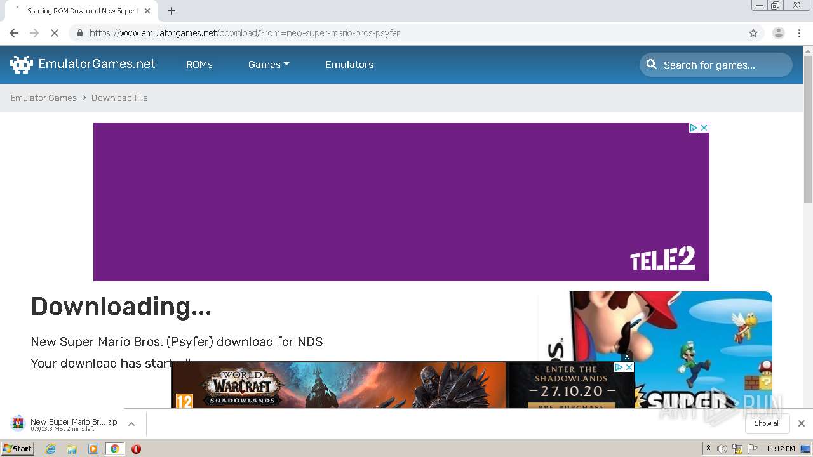813x457 pixels.
Task: Open the red Opera taskbar icon
Action: tap(136, 449)
